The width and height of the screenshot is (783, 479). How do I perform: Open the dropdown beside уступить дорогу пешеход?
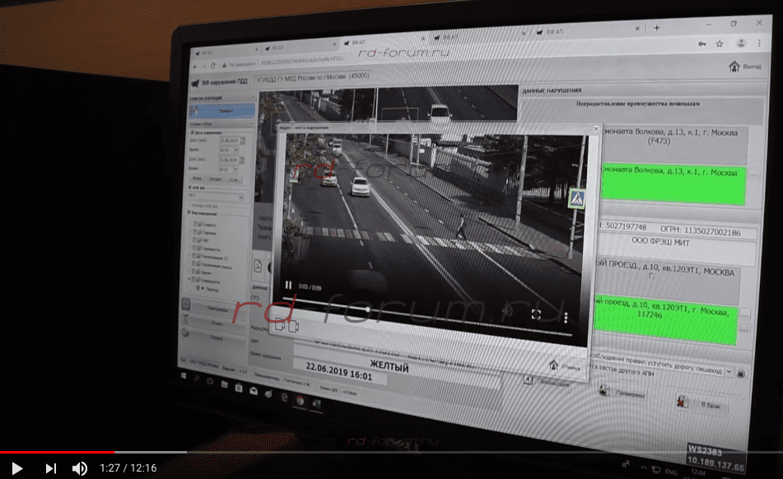(729, 372)
